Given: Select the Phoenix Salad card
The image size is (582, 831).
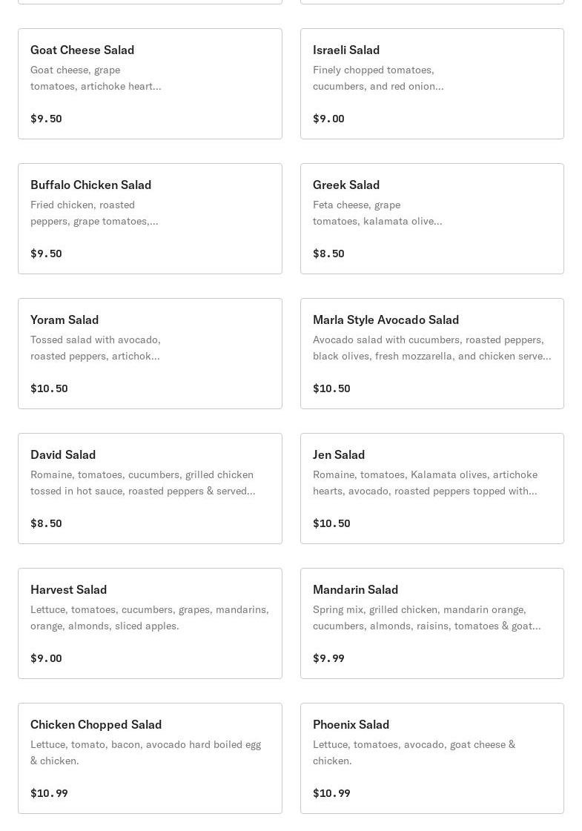Looking at the screenshot, I should tap(432, 758).
